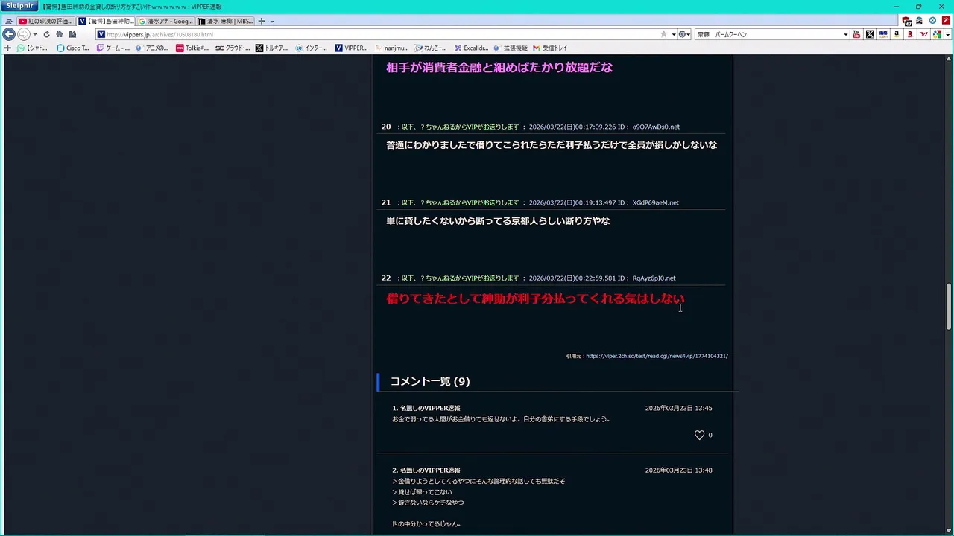Open the 受信トレイ Gmail bookmark
This screenshot has height=536, width=954.
pos(551,48)
